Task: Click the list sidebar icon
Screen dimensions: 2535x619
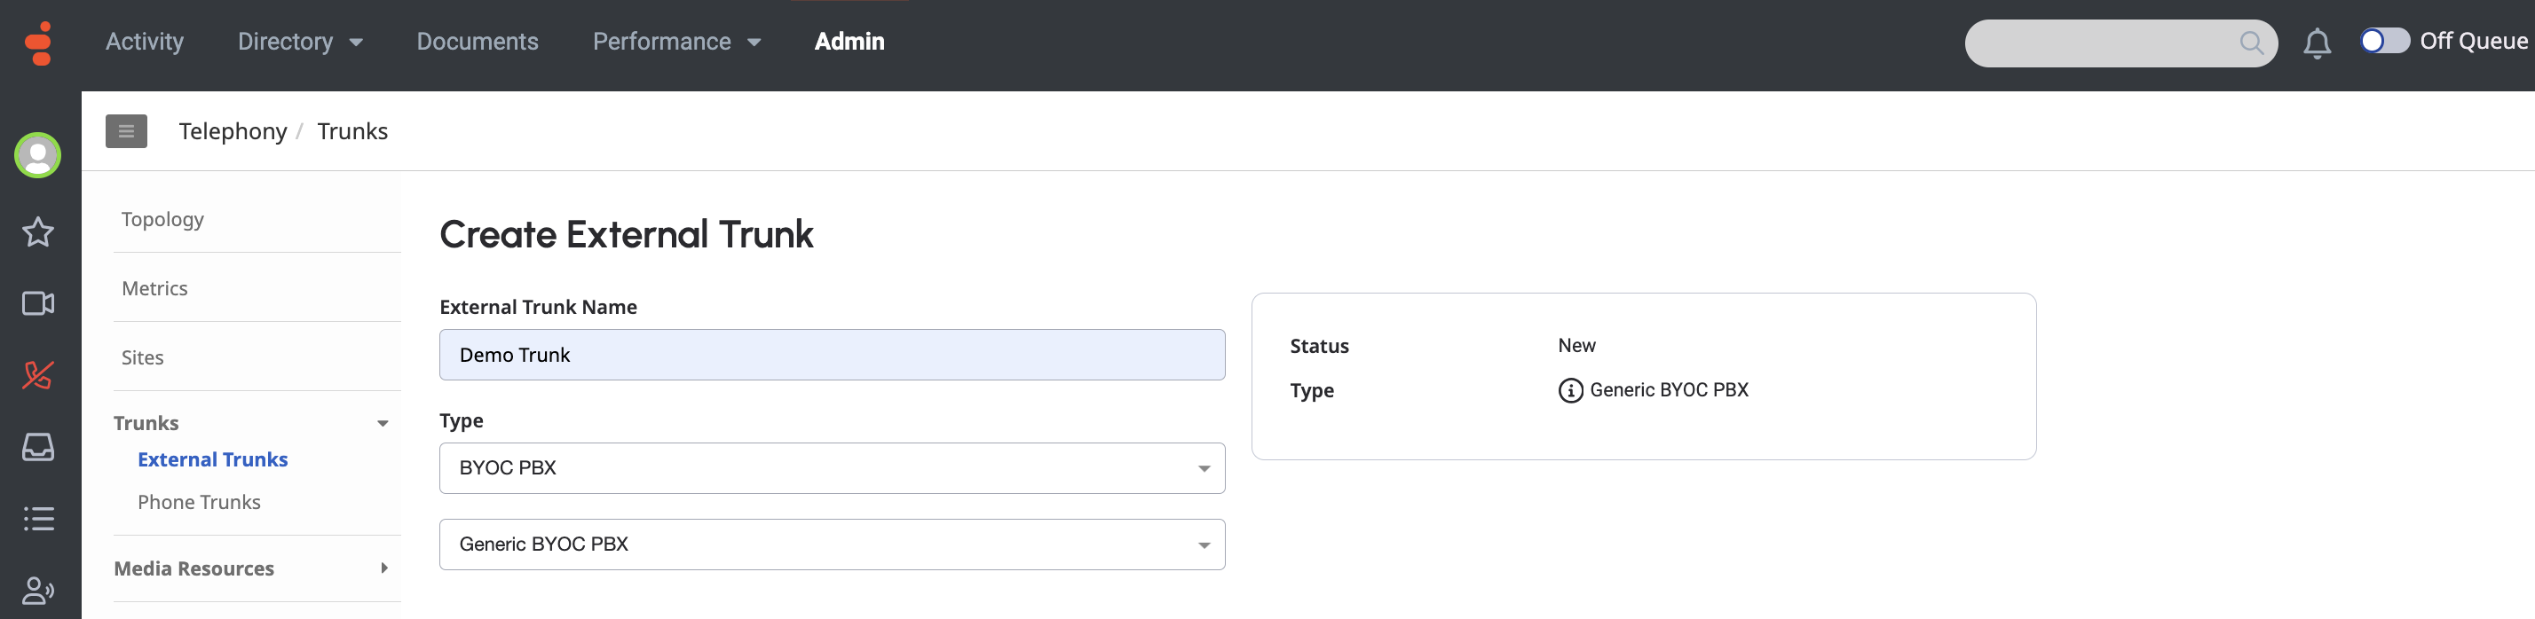Action: tap(37, 518)
